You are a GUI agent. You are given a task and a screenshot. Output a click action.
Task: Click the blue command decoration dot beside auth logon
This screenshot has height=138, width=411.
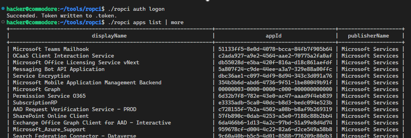[3, 9]
